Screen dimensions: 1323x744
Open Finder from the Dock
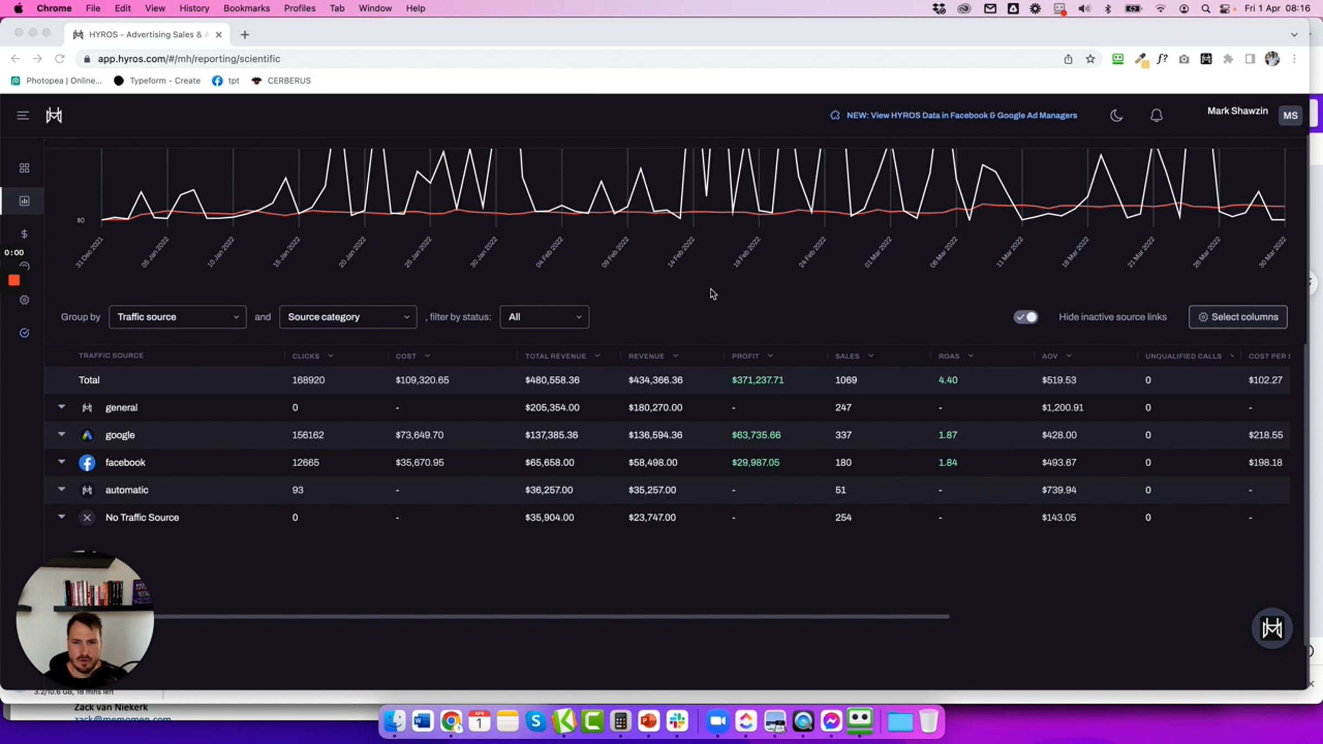click(x=395, y=721)
